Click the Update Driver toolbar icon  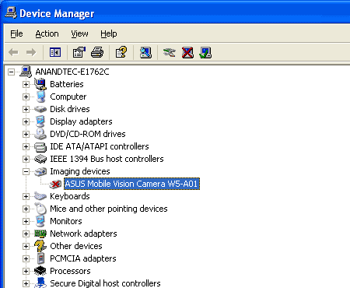pyautogui.click(x=169, y=52)
